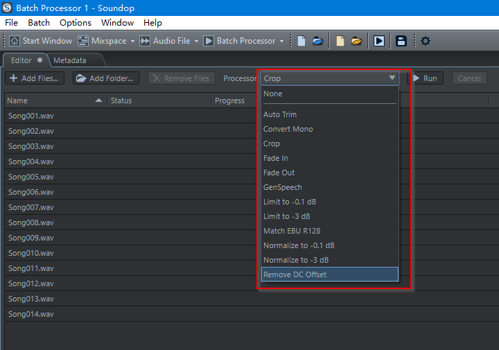Click the Batch Processor toolbar icon

[x=209, y=41]
